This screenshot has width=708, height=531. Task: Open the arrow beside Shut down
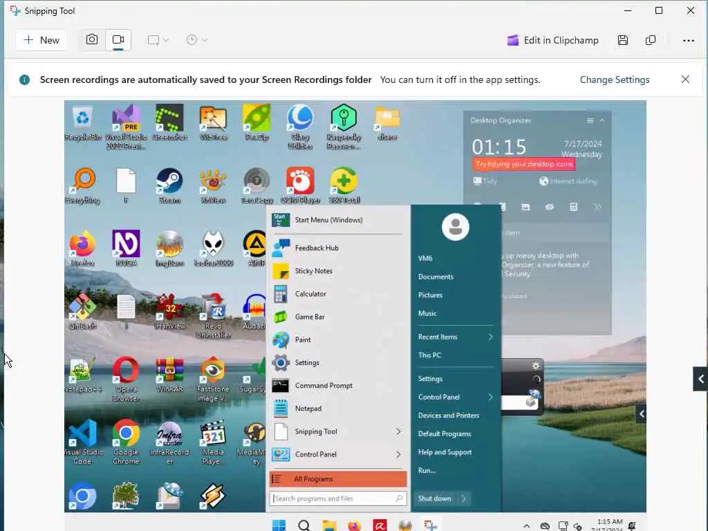[464, 499]
